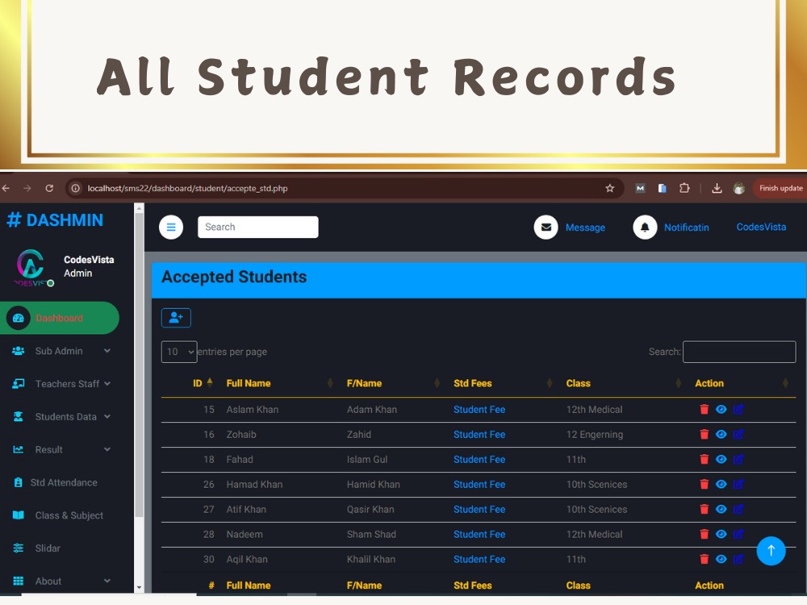Open the browser extensions puzzle icon
This screenshot has width=807, height=605.
tap(684, 188)
